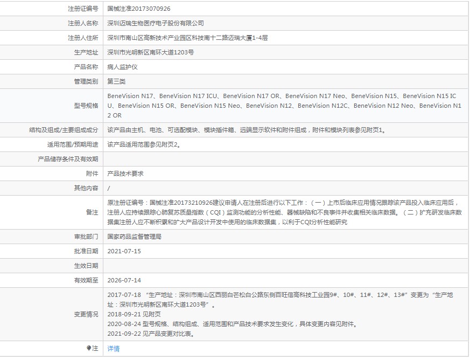Click the 生产地址 row value 深圳市光明新区南环大道1203号

tap(150, 52)
